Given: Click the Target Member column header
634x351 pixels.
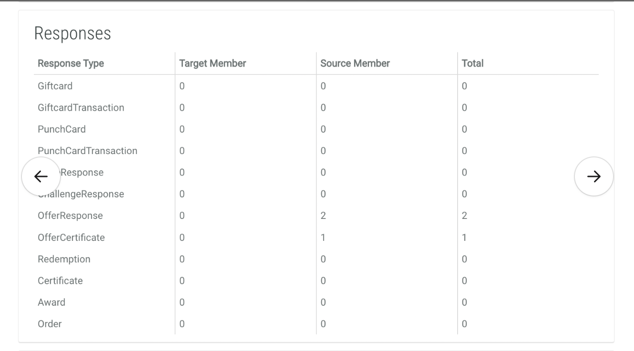Looking at the screenshot, I should pyautogui.click(x=213, y=63).
